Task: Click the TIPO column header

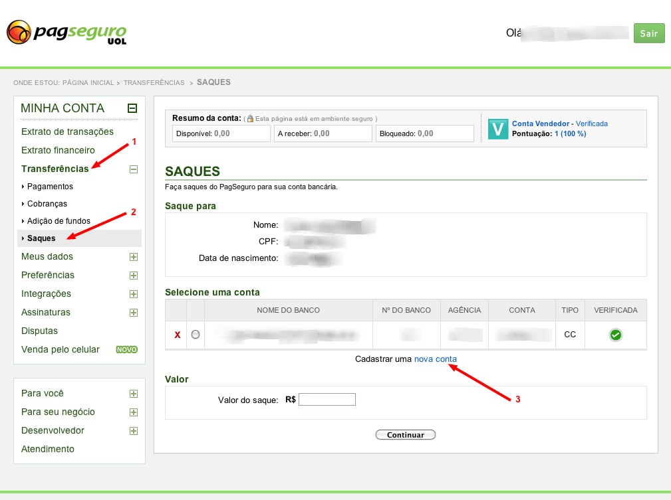Action: tap(570, 310)
